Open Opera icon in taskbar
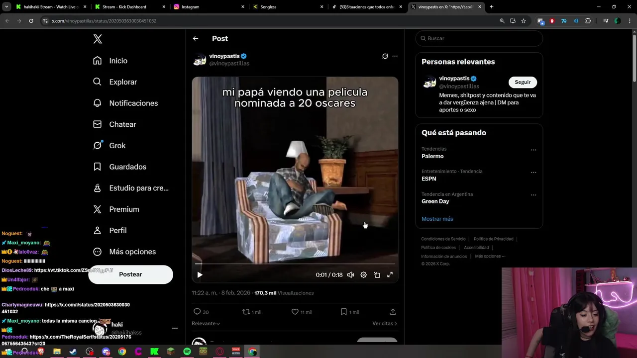The image size is (637, 358). (x=219, y=352)
